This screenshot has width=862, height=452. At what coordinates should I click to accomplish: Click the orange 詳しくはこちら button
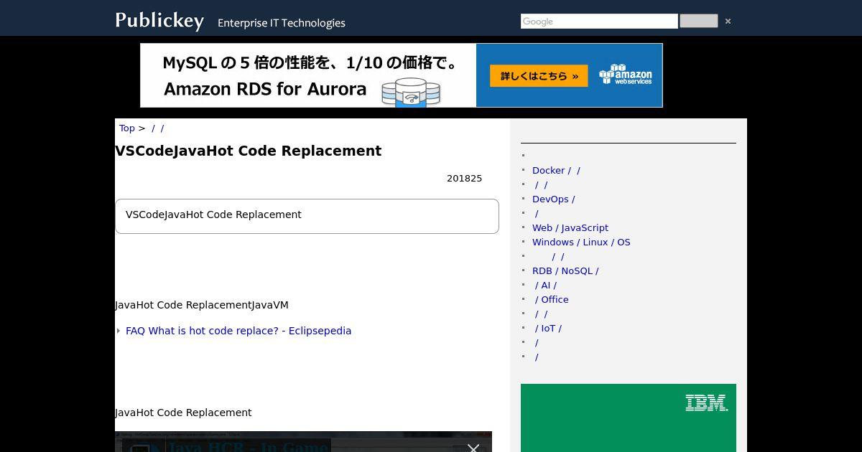tap(539, 76)
